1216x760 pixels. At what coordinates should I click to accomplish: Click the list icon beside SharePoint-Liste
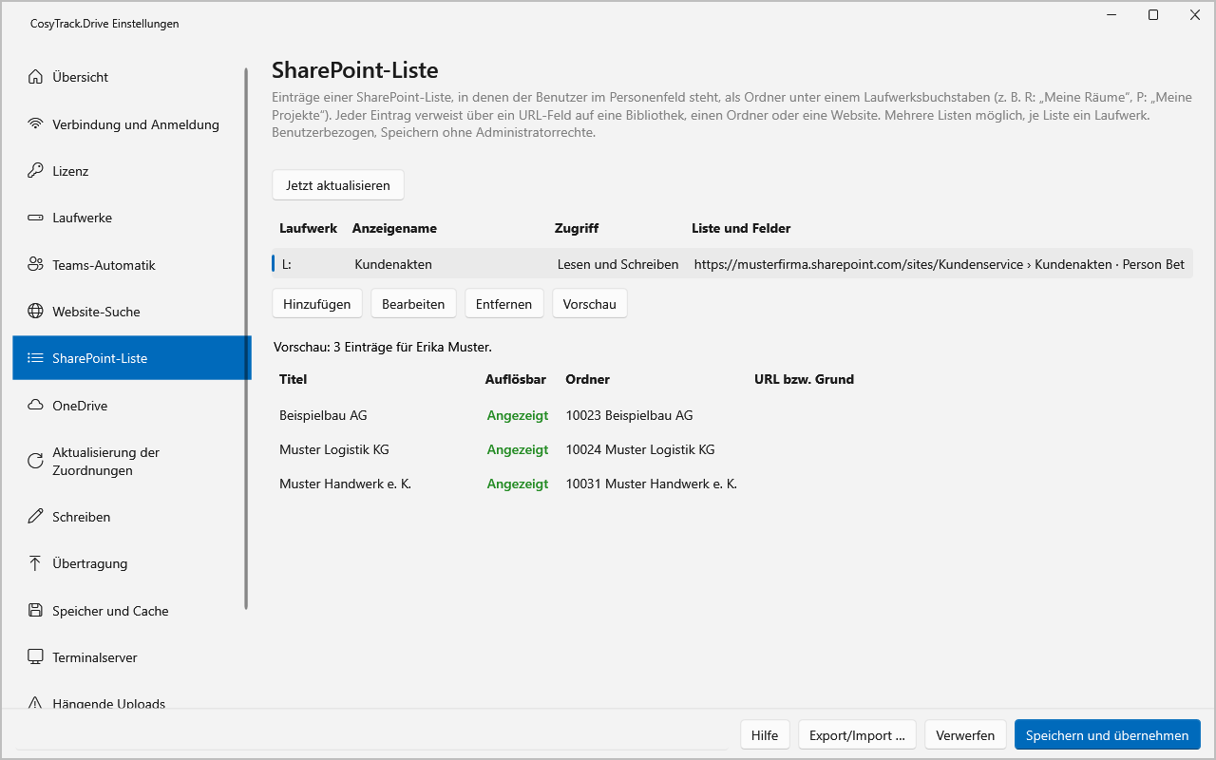pyautogui.click(x=35, y=358)
